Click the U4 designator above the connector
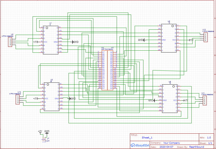Screen dimensions: 216x149 click(103, 48)
